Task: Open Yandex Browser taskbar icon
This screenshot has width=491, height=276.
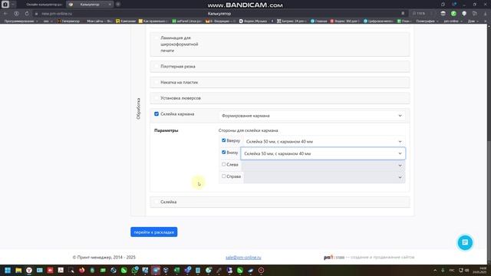Action: 29,271
